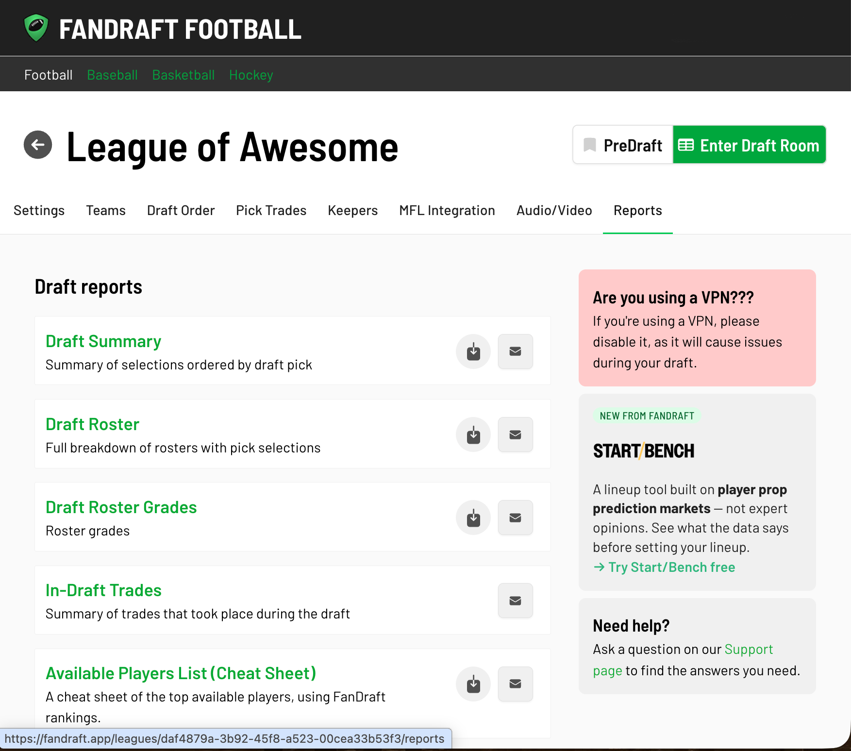Image resolution: width=851 pixels, height=751 pixels.
Task: Click the FANDRAFT FOOTBALL site title
Action: click(x=180, y=29)
